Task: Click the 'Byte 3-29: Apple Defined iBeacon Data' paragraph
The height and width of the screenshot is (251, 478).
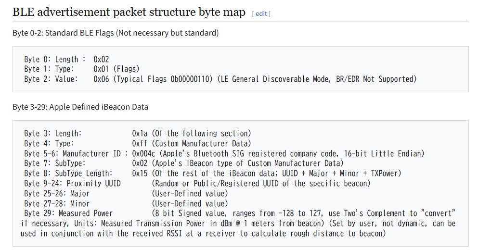Action: tap(80, 107)
